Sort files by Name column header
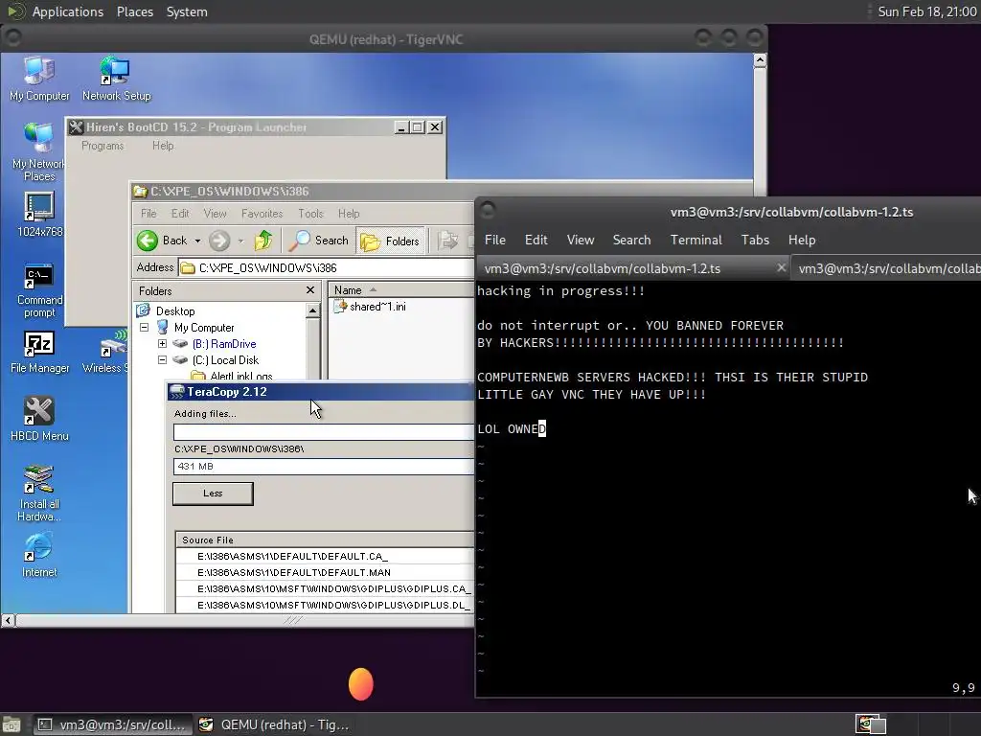This screenshot has height=736, width=981. click(401, 289)
